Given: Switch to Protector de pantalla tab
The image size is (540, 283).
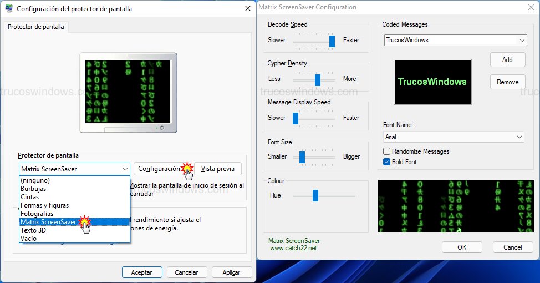Looking at the screenshot, I should tap(36, 27).
